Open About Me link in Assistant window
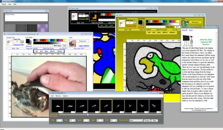The image size is (223, 130). pos(185,30)
